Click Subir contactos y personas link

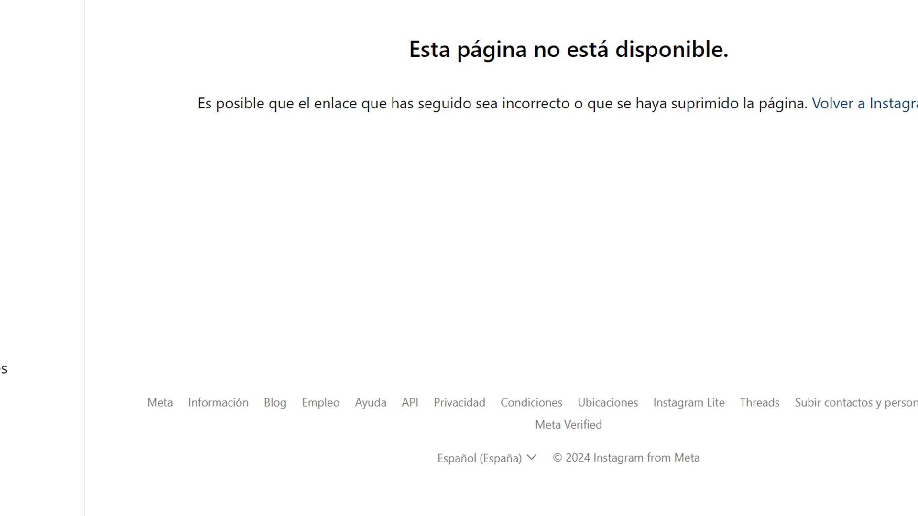[x=856, y=402]
